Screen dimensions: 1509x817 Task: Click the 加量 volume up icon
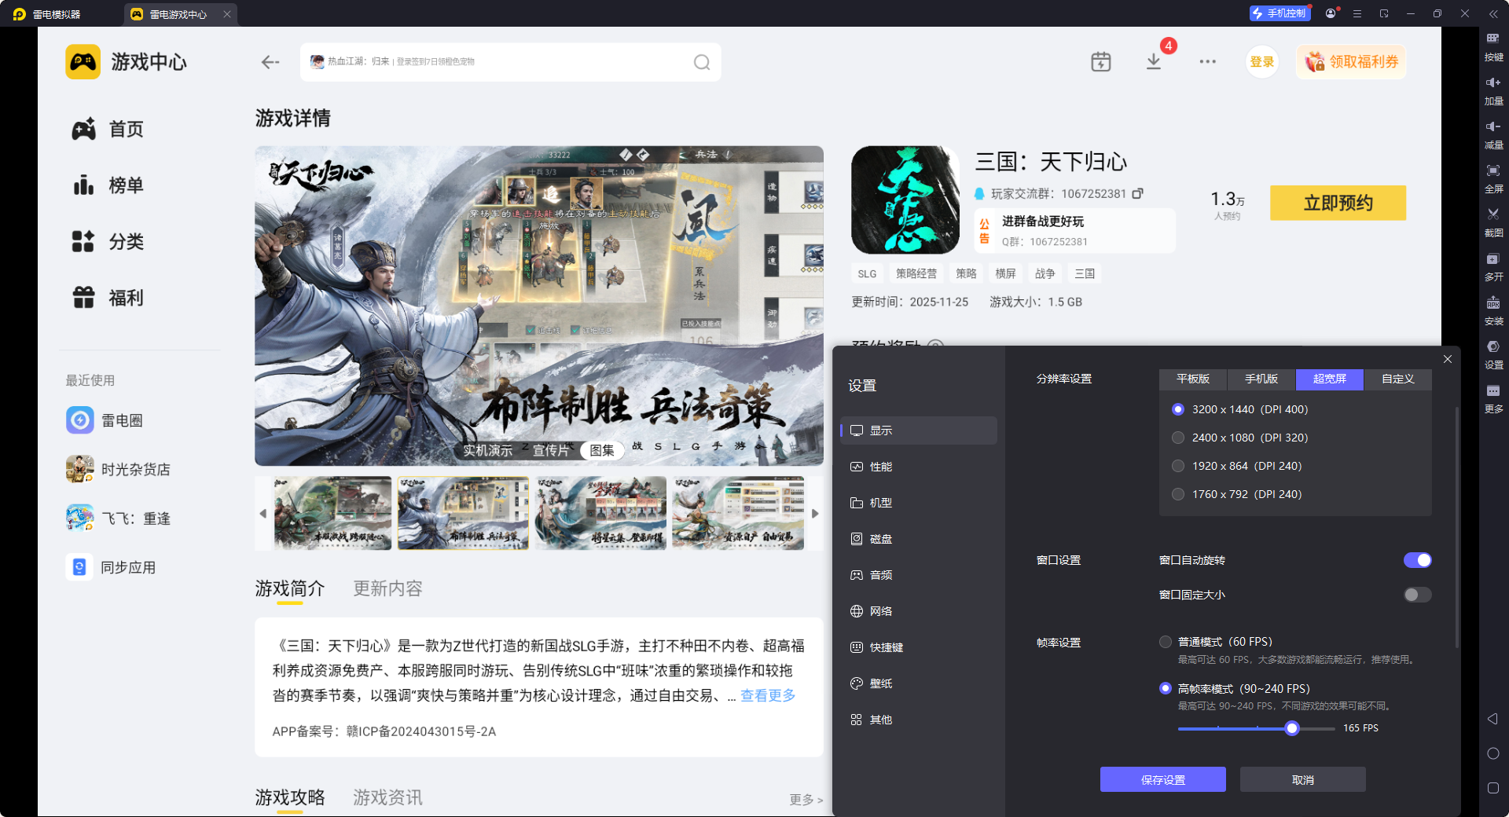coord(1493,90)
